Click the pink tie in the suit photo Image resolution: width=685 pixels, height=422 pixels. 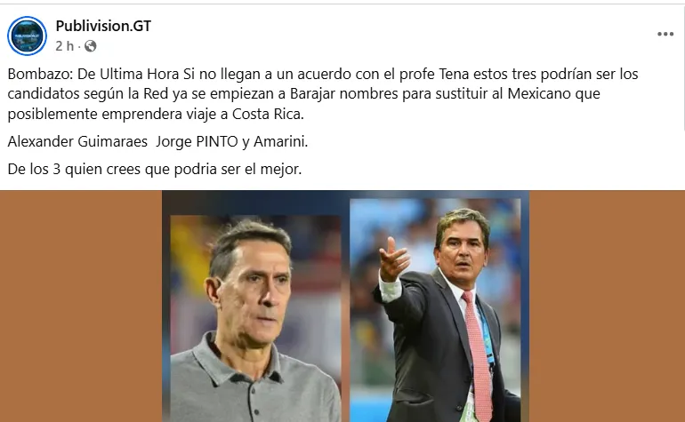coord(479,354)
